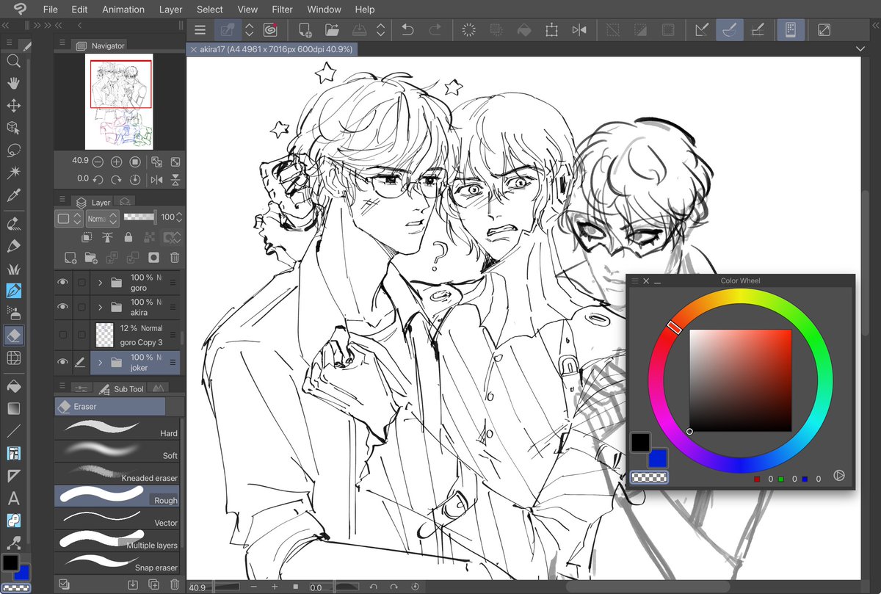Expand the joker layer folder

[100, 363]
